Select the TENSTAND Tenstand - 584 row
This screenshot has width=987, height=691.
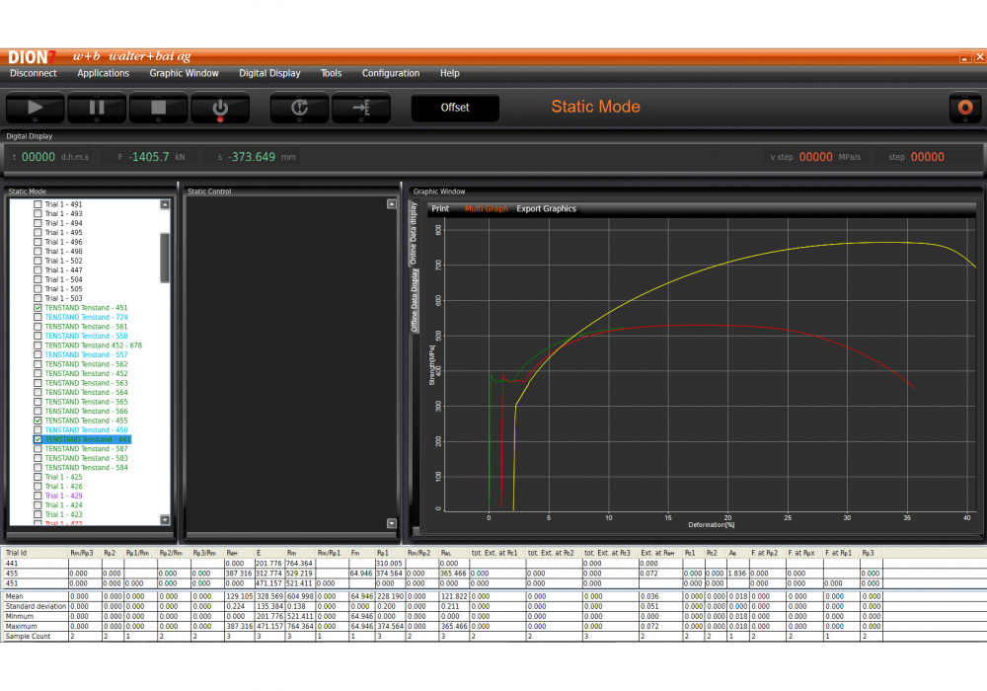pos(86,468)
